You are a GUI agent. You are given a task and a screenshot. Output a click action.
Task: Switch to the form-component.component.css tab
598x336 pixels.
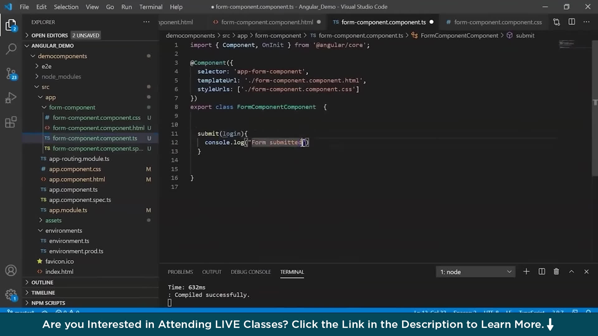pos(497,22)
